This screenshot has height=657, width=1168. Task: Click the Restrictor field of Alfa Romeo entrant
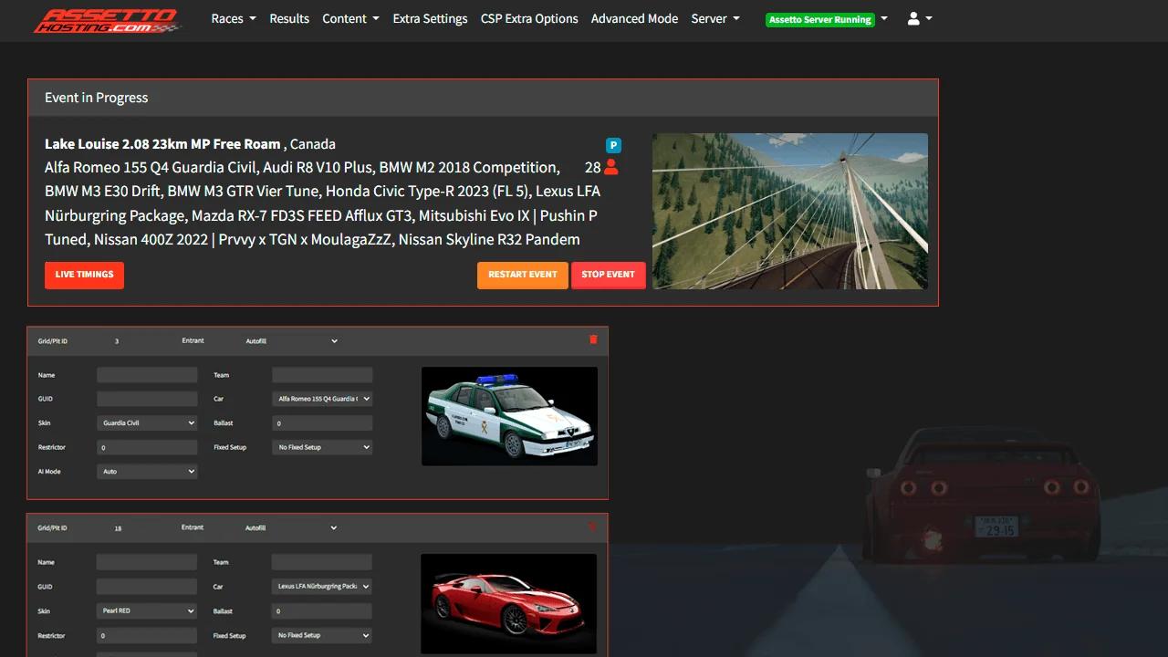(x=147, y=447)
